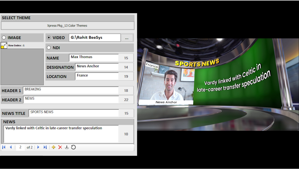Click the NAME field containing Max Thomas
Image resolution: width=299 pixels, height=169 pixels.
pyautogui.click(x=94, y=58)
